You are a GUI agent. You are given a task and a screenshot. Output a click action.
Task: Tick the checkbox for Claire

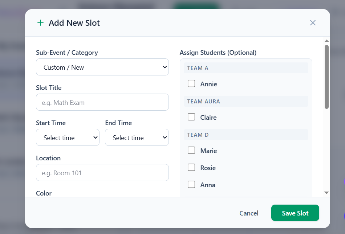[x=191, y=117]
